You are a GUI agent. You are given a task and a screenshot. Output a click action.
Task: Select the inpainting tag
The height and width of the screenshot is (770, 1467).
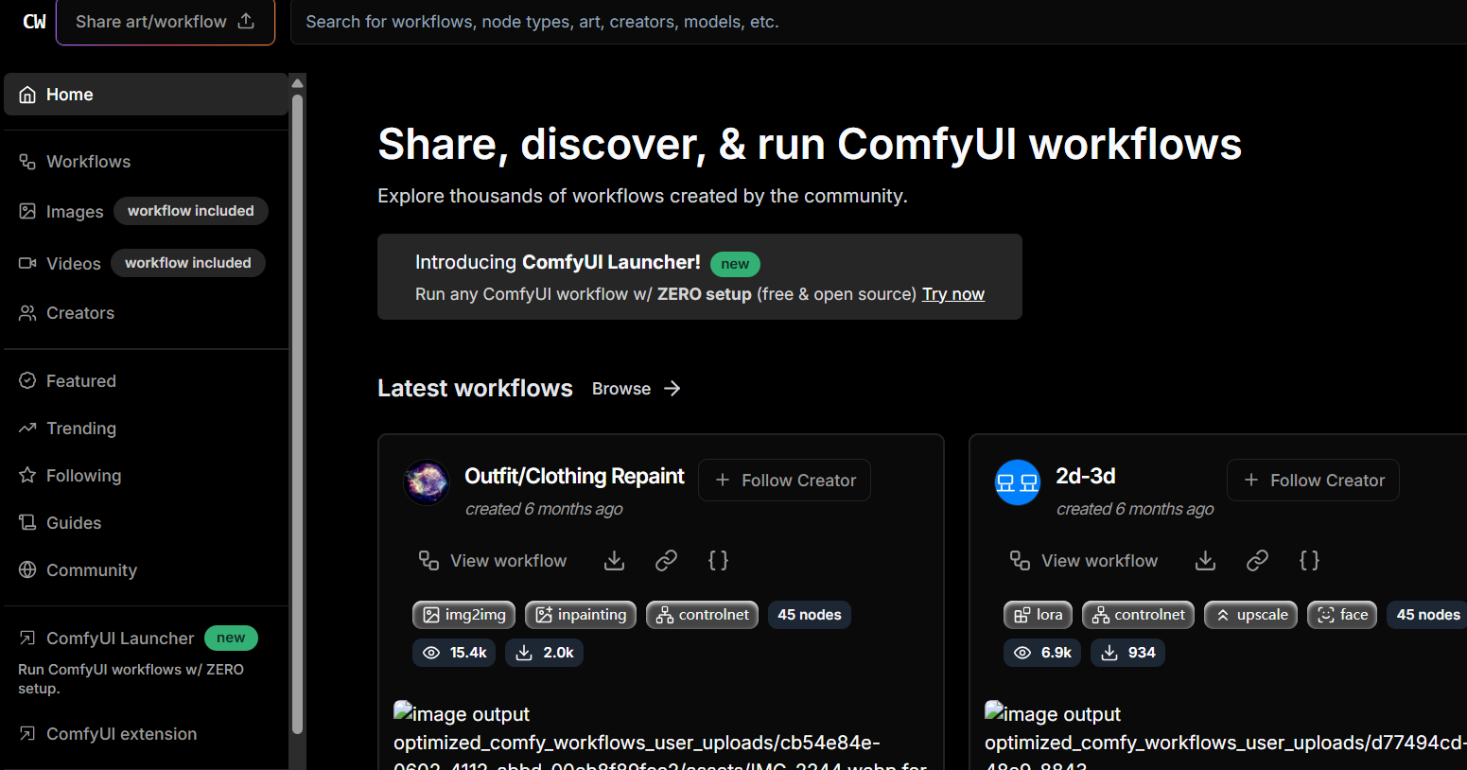[581, 615]
